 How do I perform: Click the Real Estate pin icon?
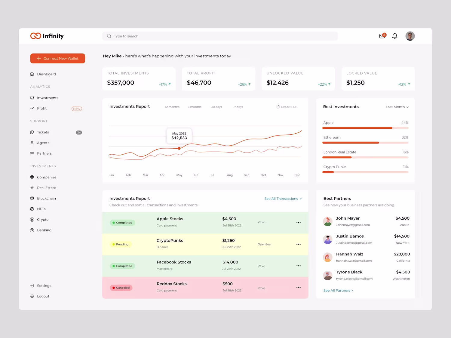click(x=32, y=188)
